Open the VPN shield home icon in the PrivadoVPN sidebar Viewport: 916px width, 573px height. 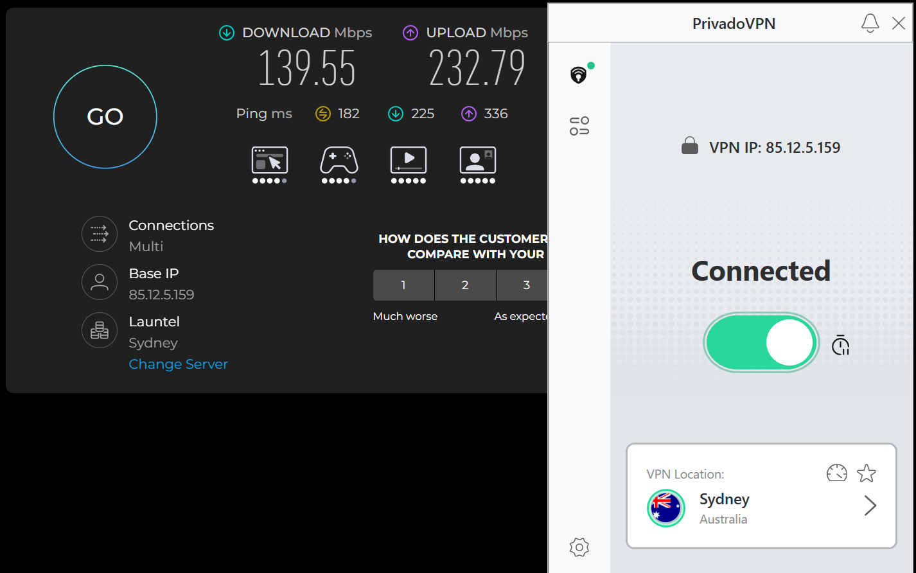(x=579, y=75)
